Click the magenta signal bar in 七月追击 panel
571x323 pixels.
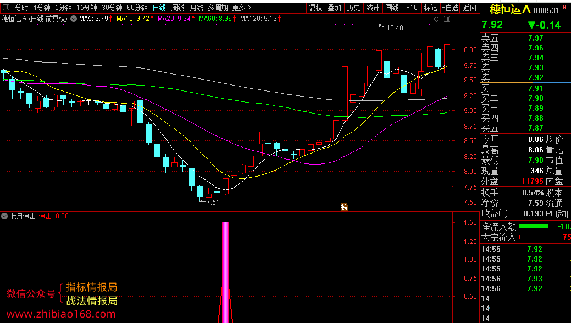[x=226, y=273]
